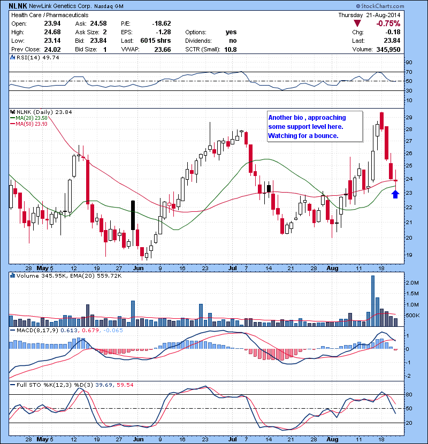The width and height of the screenshot is (428, 444).
Task: Click the Dividends value no
Action: [233, 41]
